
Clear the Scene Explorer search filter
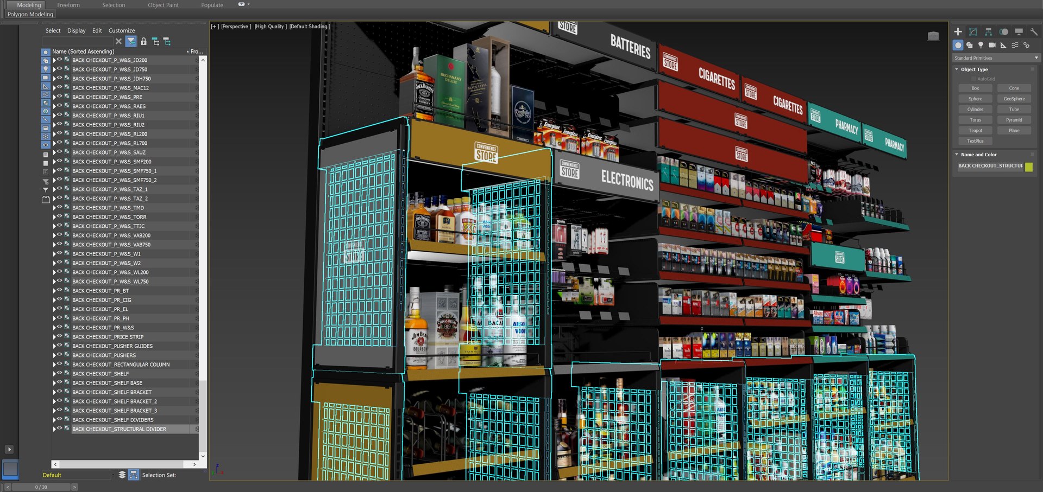118,41
